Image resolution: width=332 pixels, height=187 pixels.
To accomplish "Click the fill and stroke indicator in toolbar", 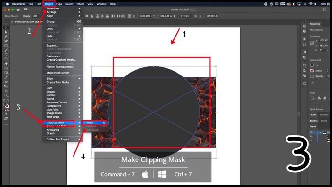I will pos(6,105).
